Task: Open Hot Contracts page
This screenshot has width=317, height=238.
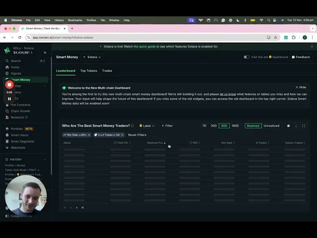Action: tap(20, 105)
